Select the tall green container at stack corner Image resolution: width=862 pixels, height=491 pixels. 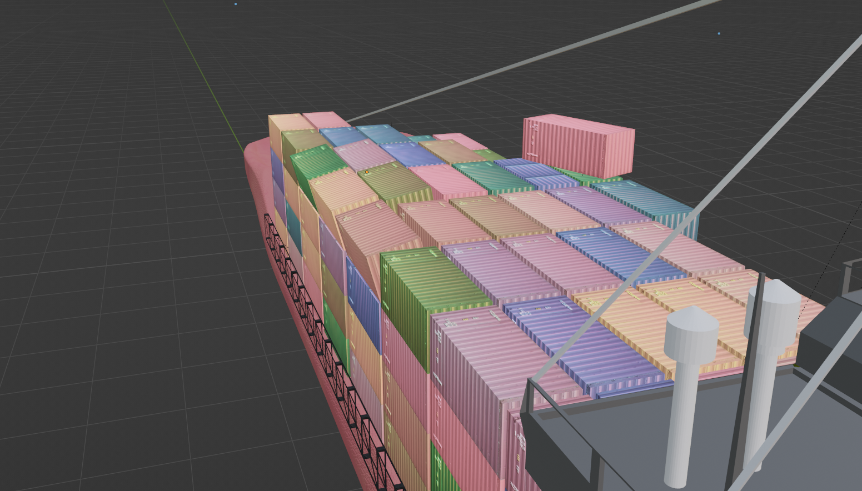click(x=411, y=300)
